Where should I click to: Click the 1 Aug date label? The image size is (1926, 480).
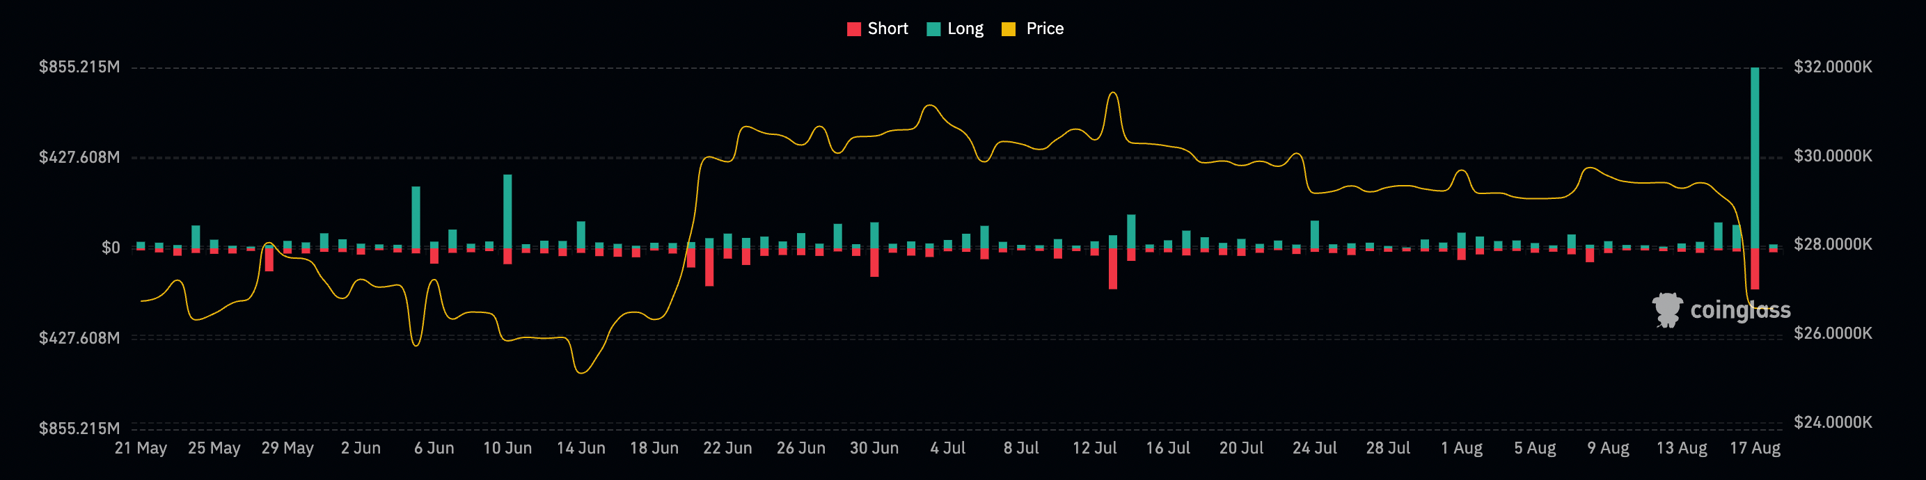[x=1461, y=448]
